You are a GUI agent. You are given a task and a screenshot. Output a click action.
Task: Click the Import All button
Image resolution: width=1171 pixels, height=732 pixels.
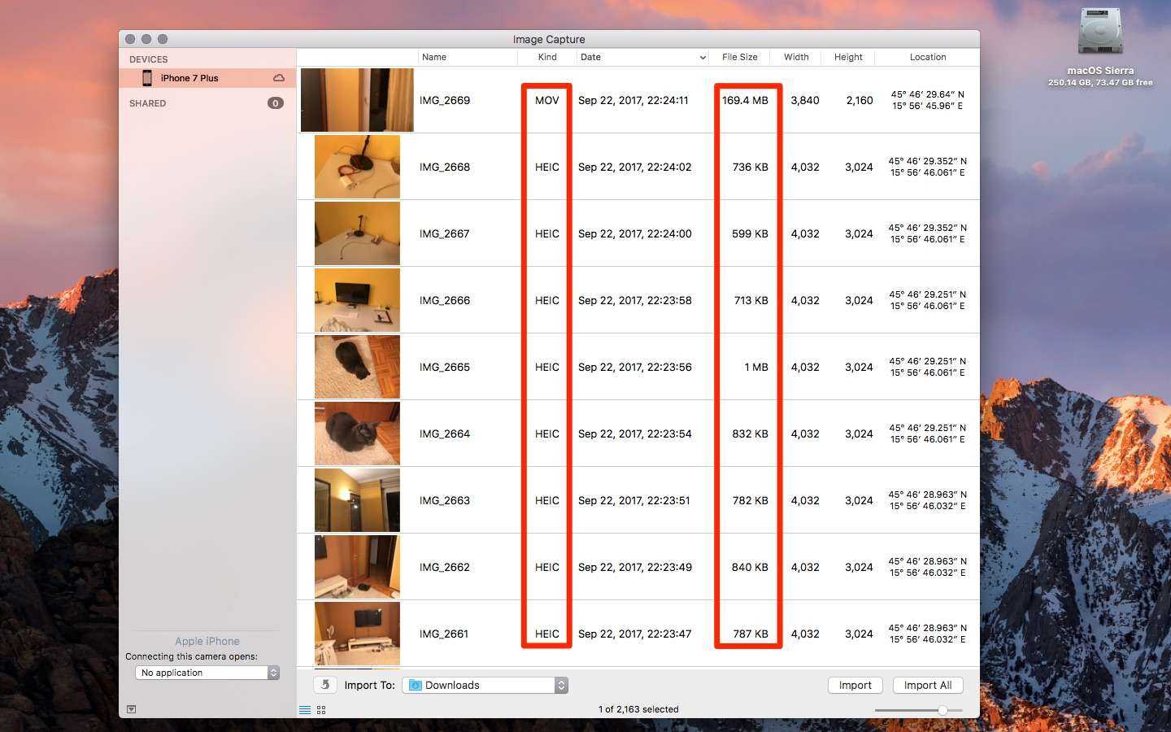(x=927, y=686)
